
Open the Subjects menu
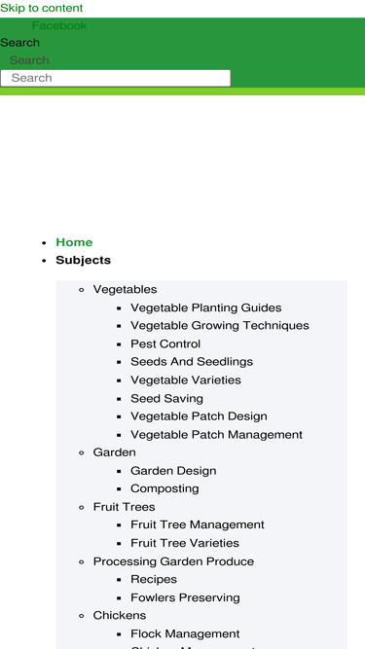coord(83,261)
